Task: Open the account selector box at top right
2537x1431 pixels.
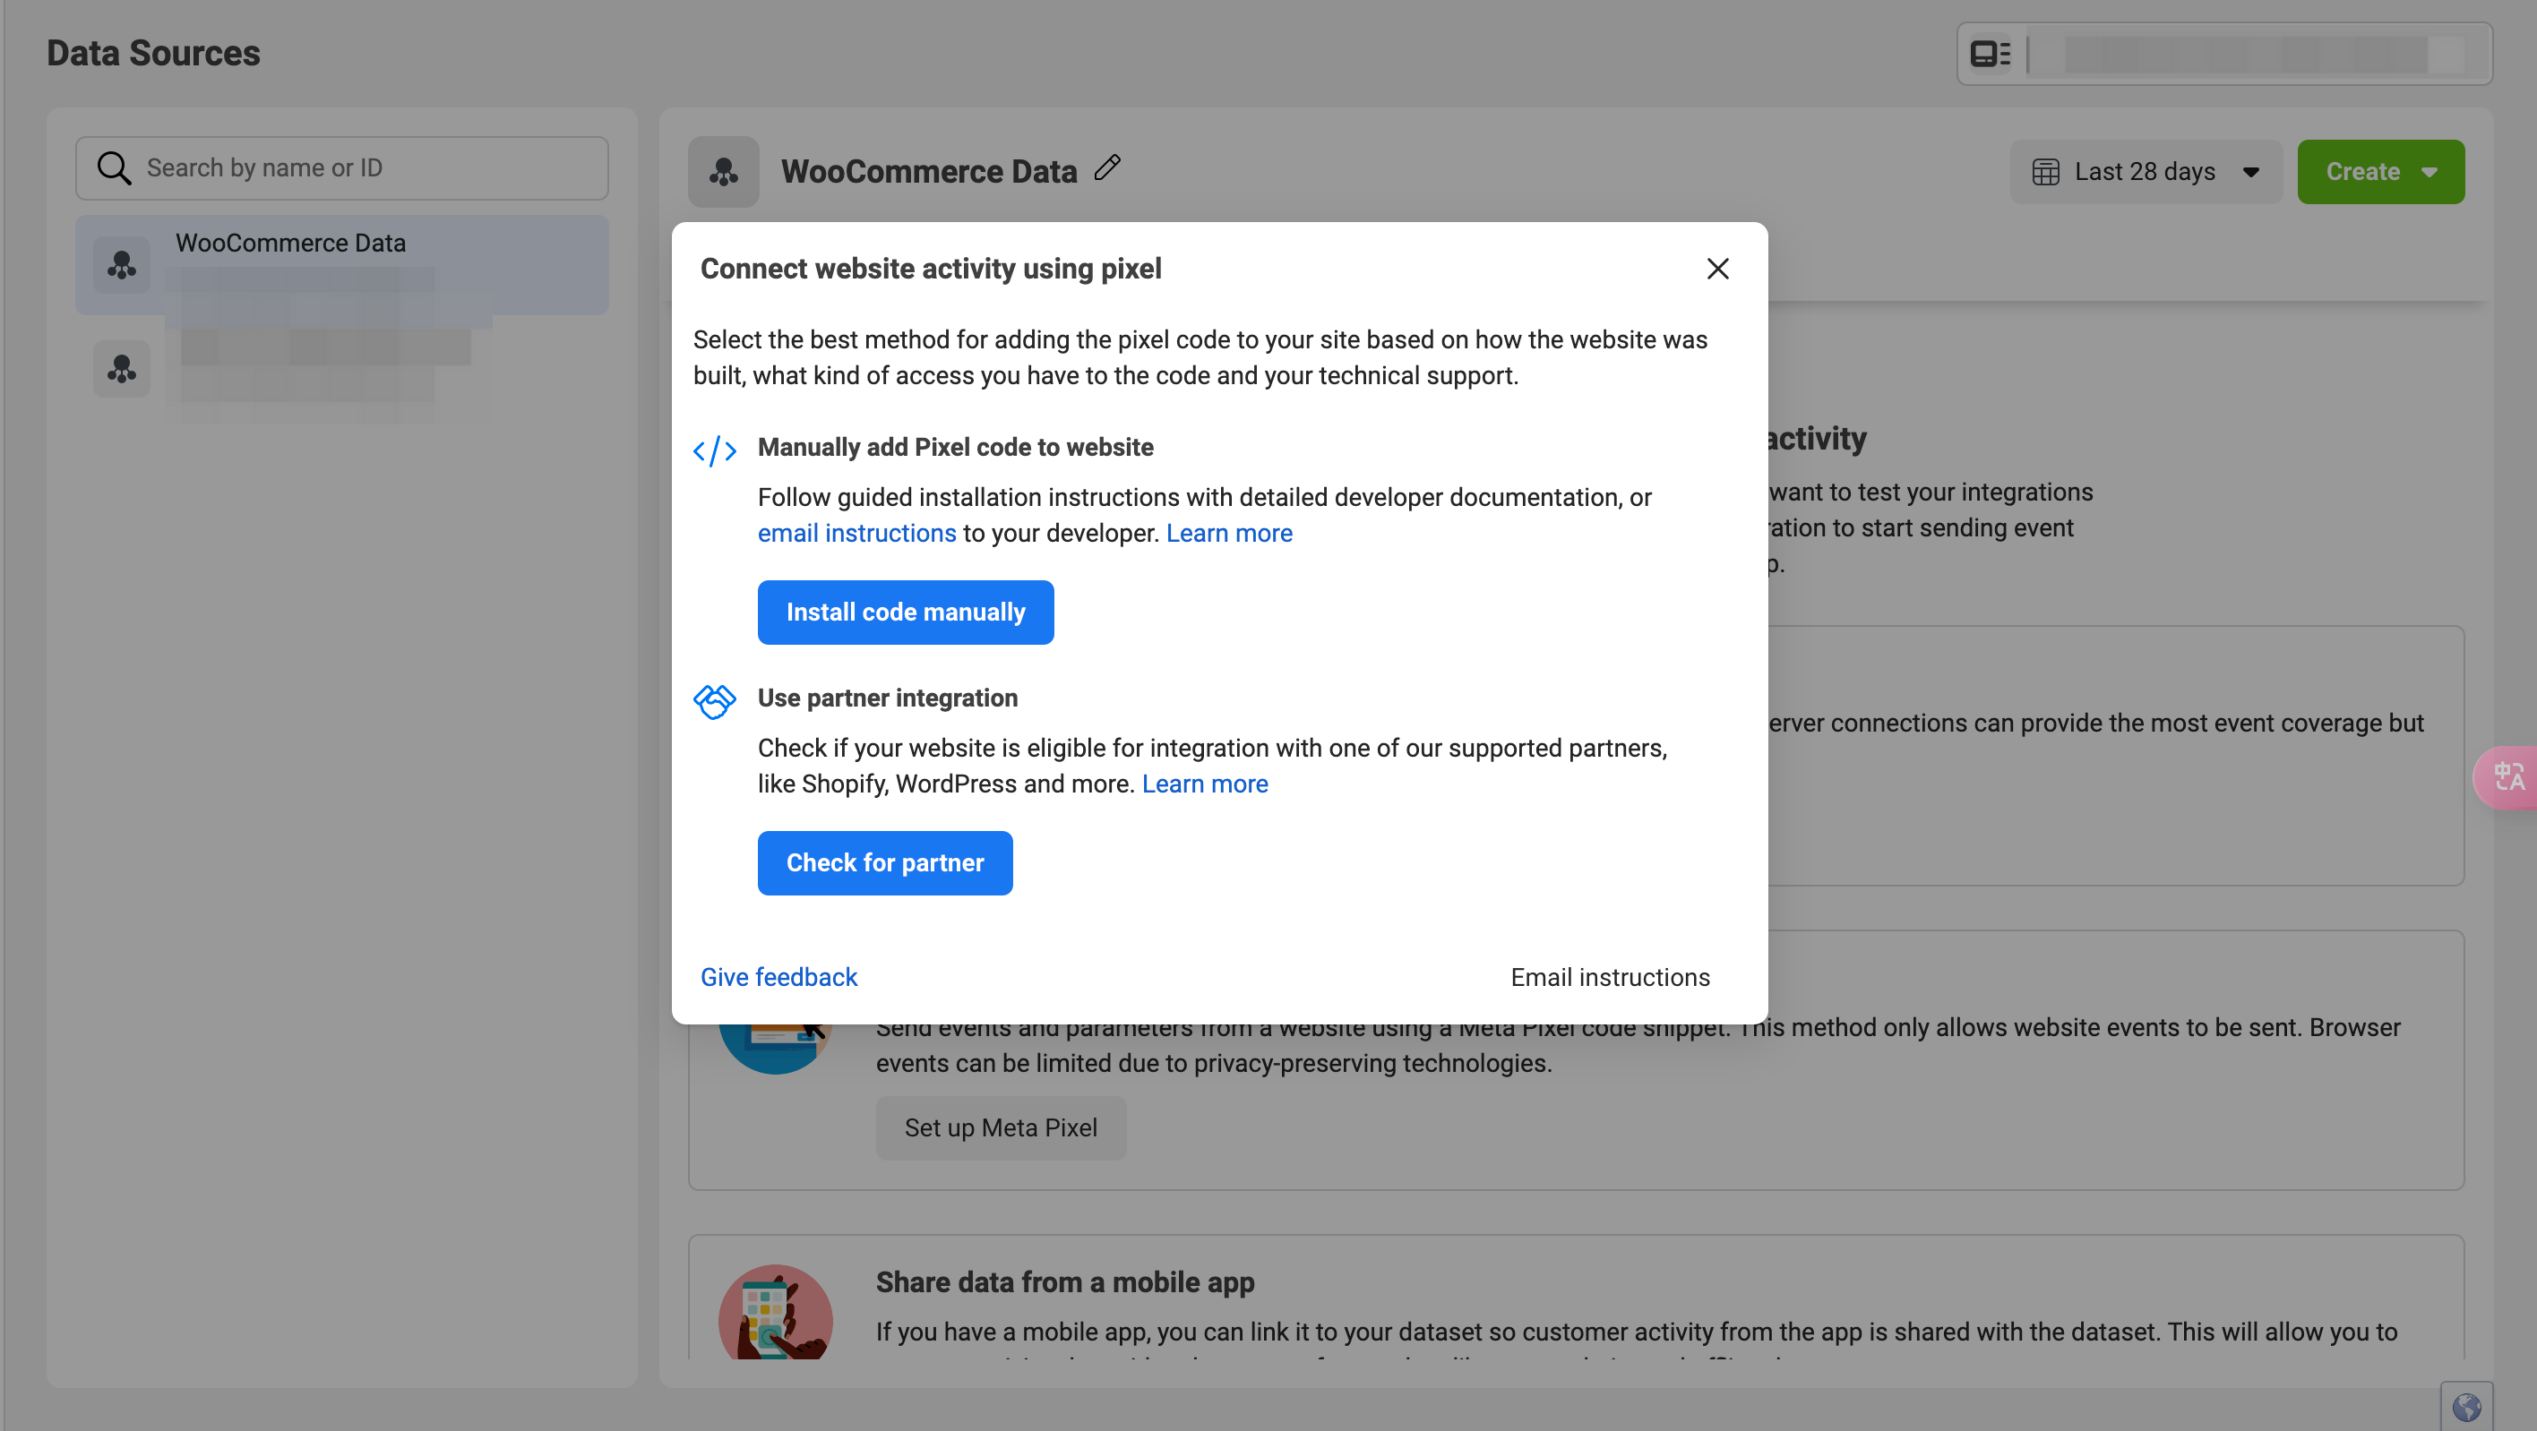Action: click(2223, 54)
